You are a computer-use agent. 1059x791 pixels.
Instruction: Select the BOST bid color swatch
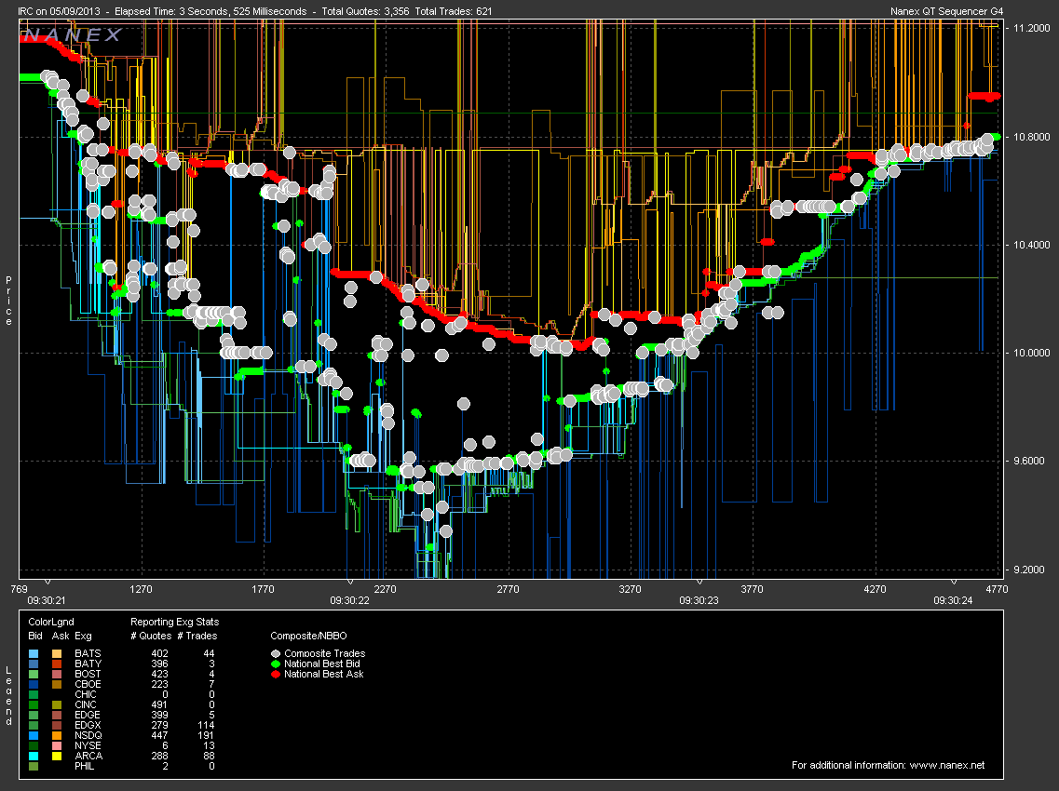[x=34, y=674]
